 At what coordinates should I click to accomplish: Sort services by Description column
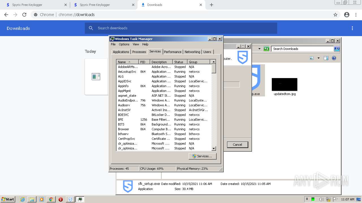coord(161,62)
